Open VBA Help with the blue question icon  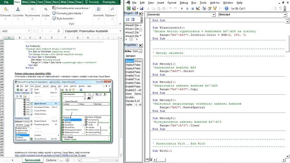pyautogui.click(x=227, y=8)
